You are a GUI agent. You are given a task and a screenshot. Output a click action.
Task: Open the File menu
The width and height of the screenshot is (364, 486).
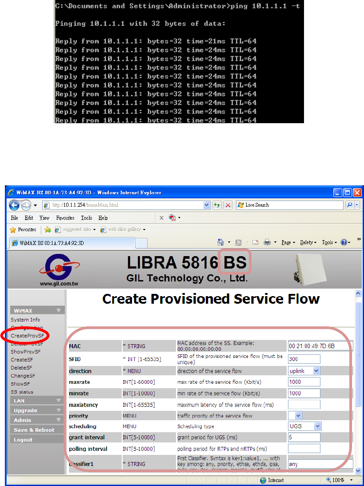14,218
